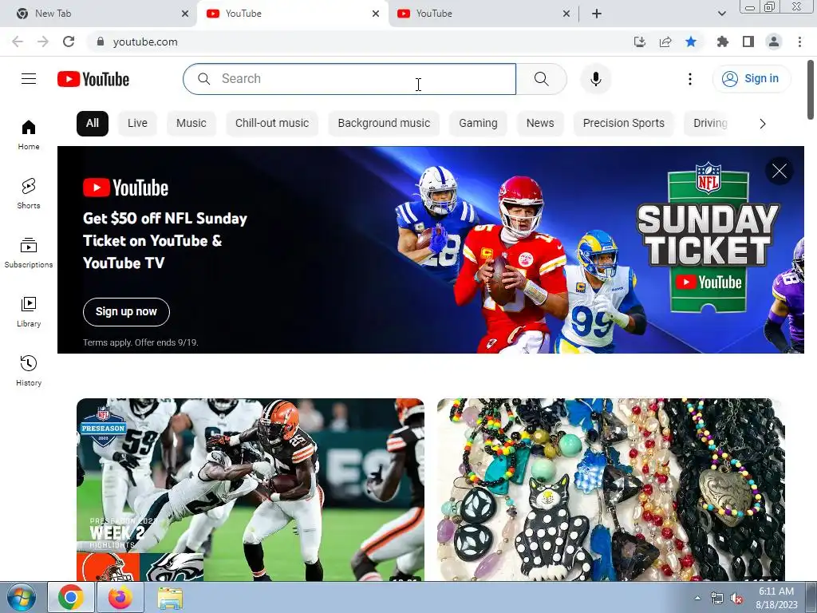Open YouTube settings three-dot menu
Viewport: 817px width, 613px height.
click(x=690, y=79)
